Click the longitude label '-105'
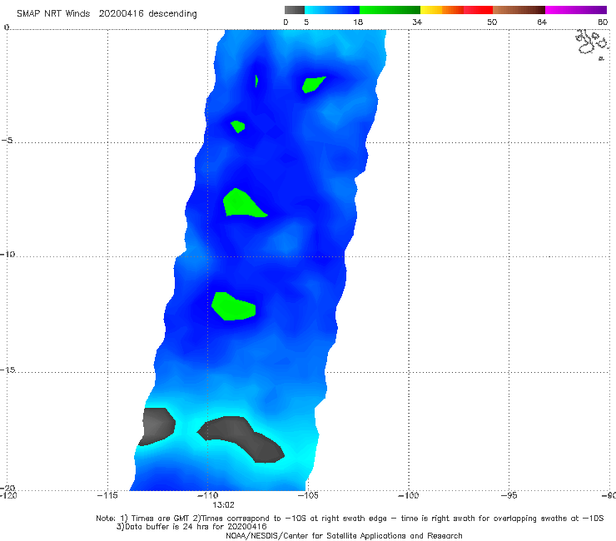The width and height of the screenshot is (616, 541). pyautogui.click(x=308, y=495)
